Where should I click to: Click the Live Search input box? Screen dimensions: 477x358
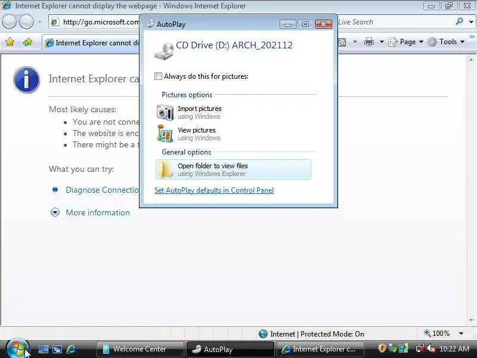pos(395,22)
